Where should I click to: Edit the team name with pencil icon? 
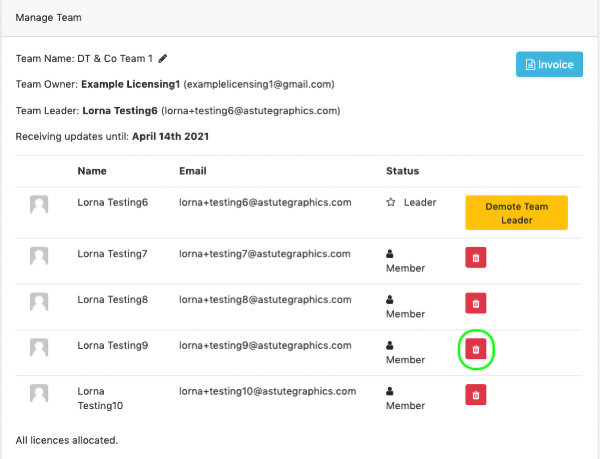163,59
